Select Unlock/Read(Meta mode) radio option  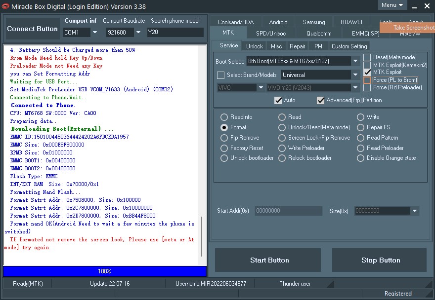(282, 127)
